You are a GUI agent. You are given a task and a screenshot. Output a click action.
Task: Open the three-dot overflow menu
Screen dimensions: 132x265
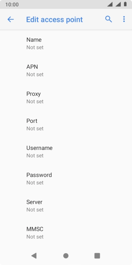pyautogui.click(x=124, y=19)
